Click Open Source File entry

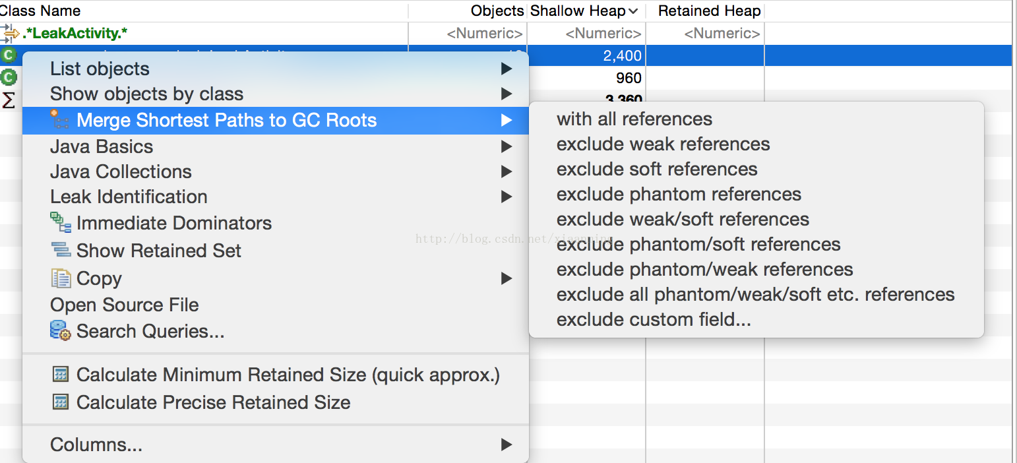click(x=124, y=305)
